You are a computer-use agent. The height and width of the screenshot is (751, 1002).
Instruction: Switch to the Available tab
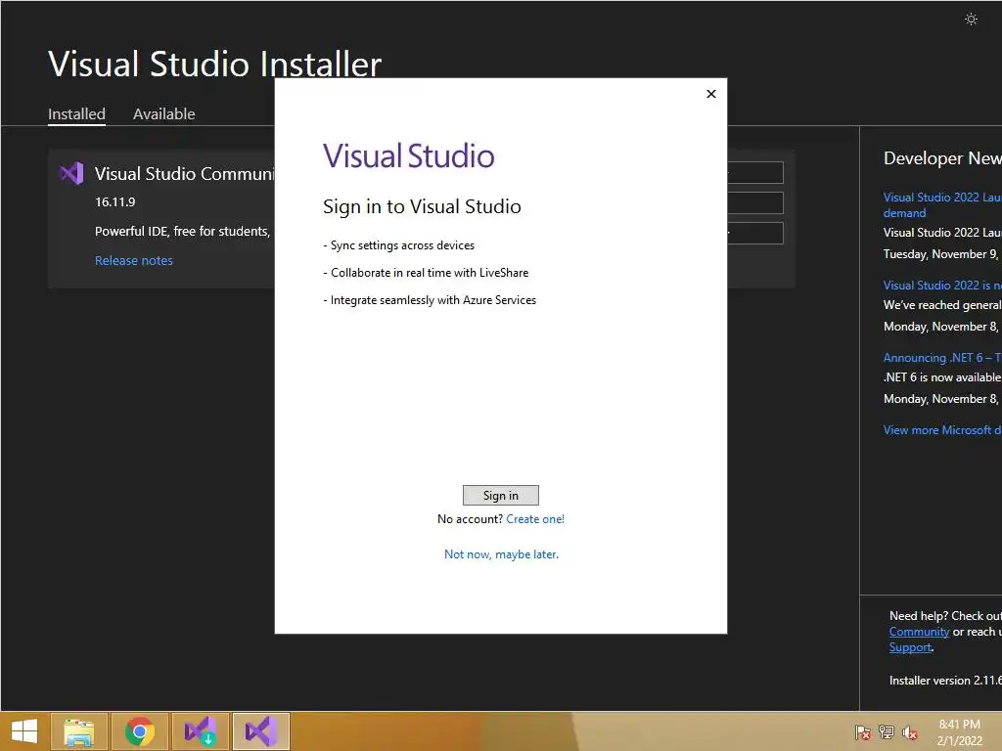(163, 114)
